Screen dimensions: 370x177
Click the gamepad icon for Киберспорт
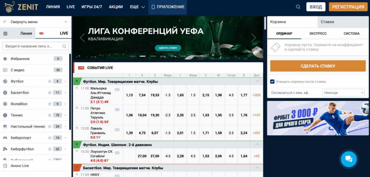[5, 138]
